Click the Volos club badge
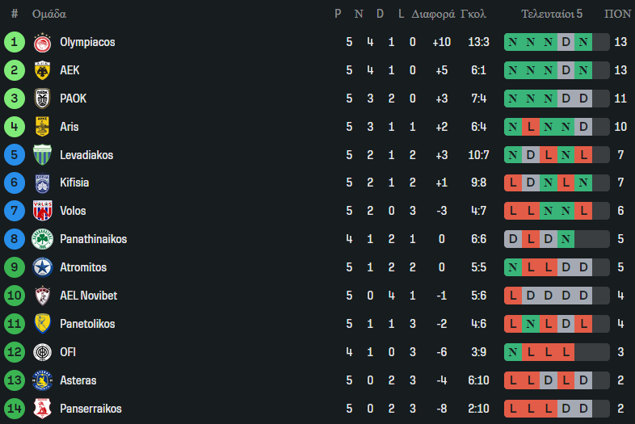The image size is (635, 424). click(x=42, y=211)
